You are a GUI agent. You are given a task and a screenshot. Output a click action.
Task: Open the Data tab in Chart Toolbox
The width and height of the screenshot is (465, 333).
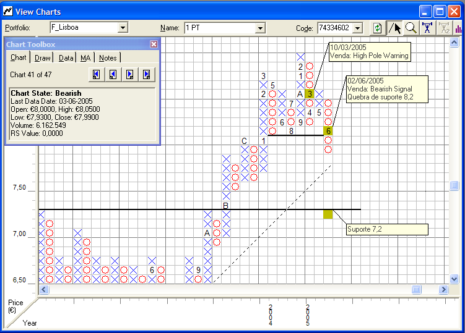coord(66,58)
